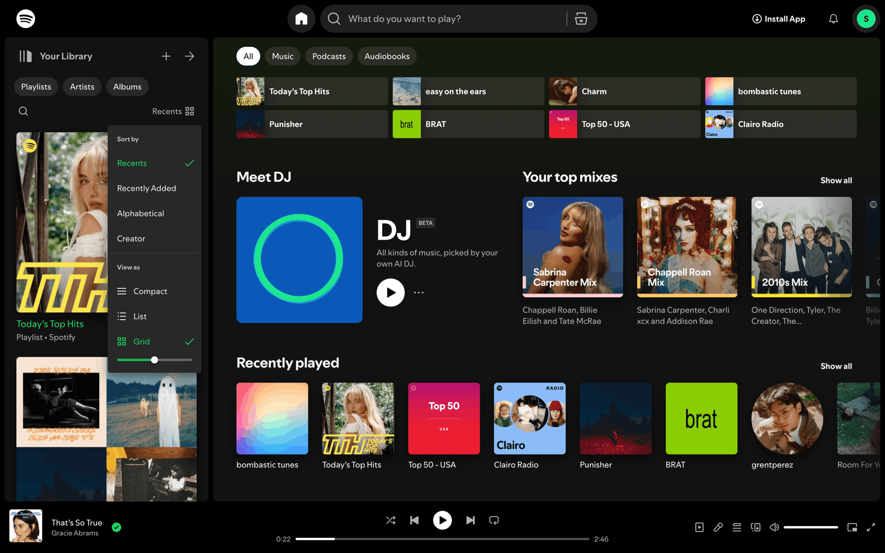This screenshot has height=553, width=885.
Task: Sort library by Recents
Action: 155,163
